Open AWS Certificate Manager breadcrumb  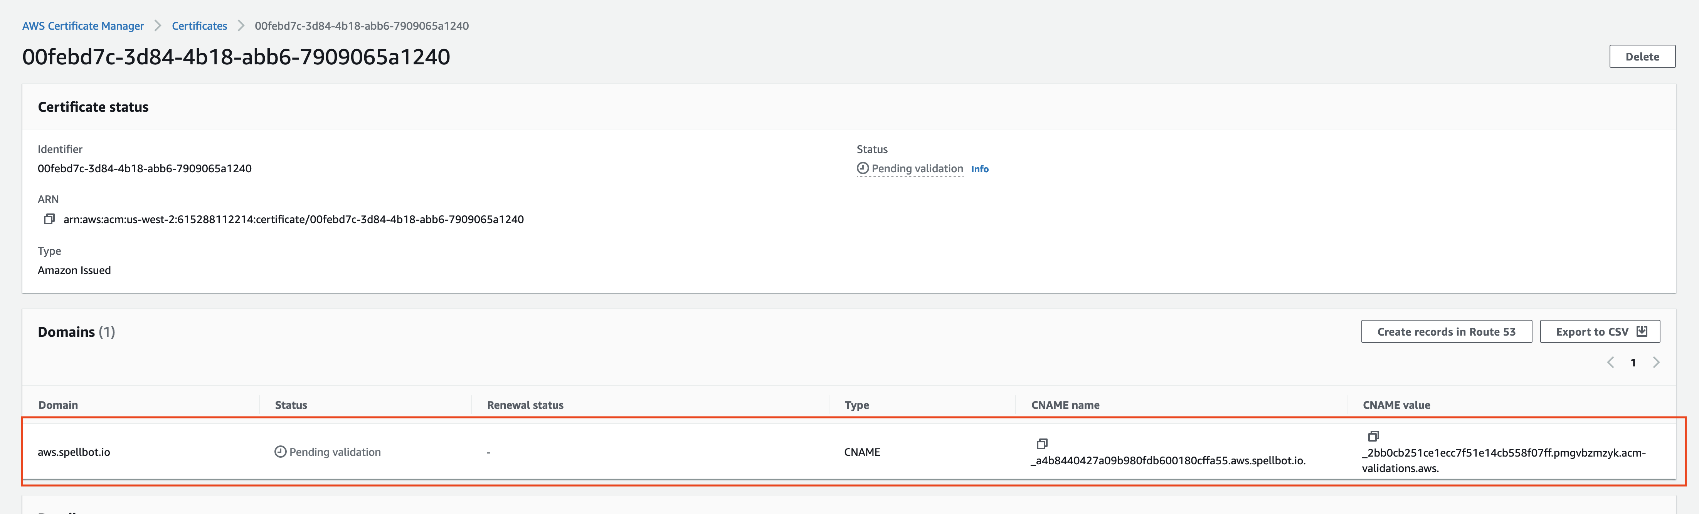[83, 26]
